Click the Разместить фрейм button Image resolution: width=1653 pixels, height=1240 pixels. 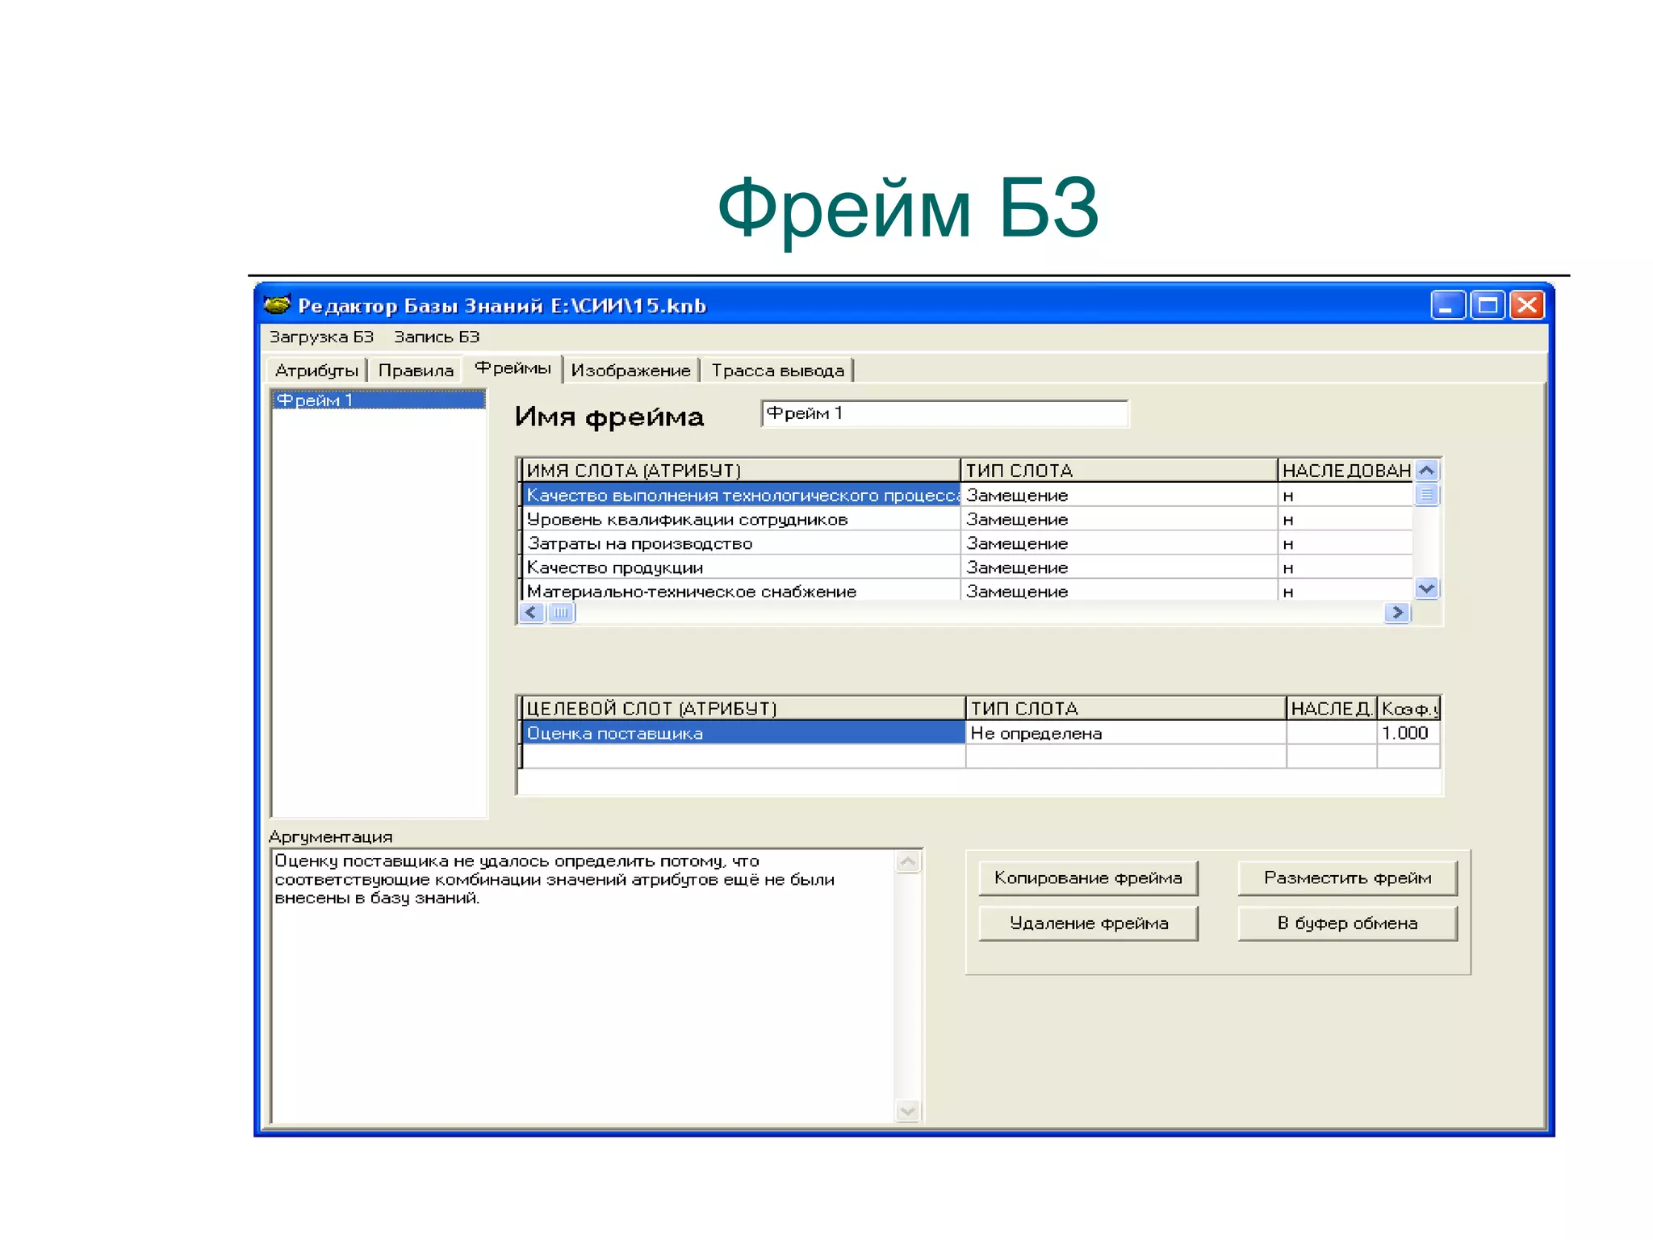[x=1347, y=878]
